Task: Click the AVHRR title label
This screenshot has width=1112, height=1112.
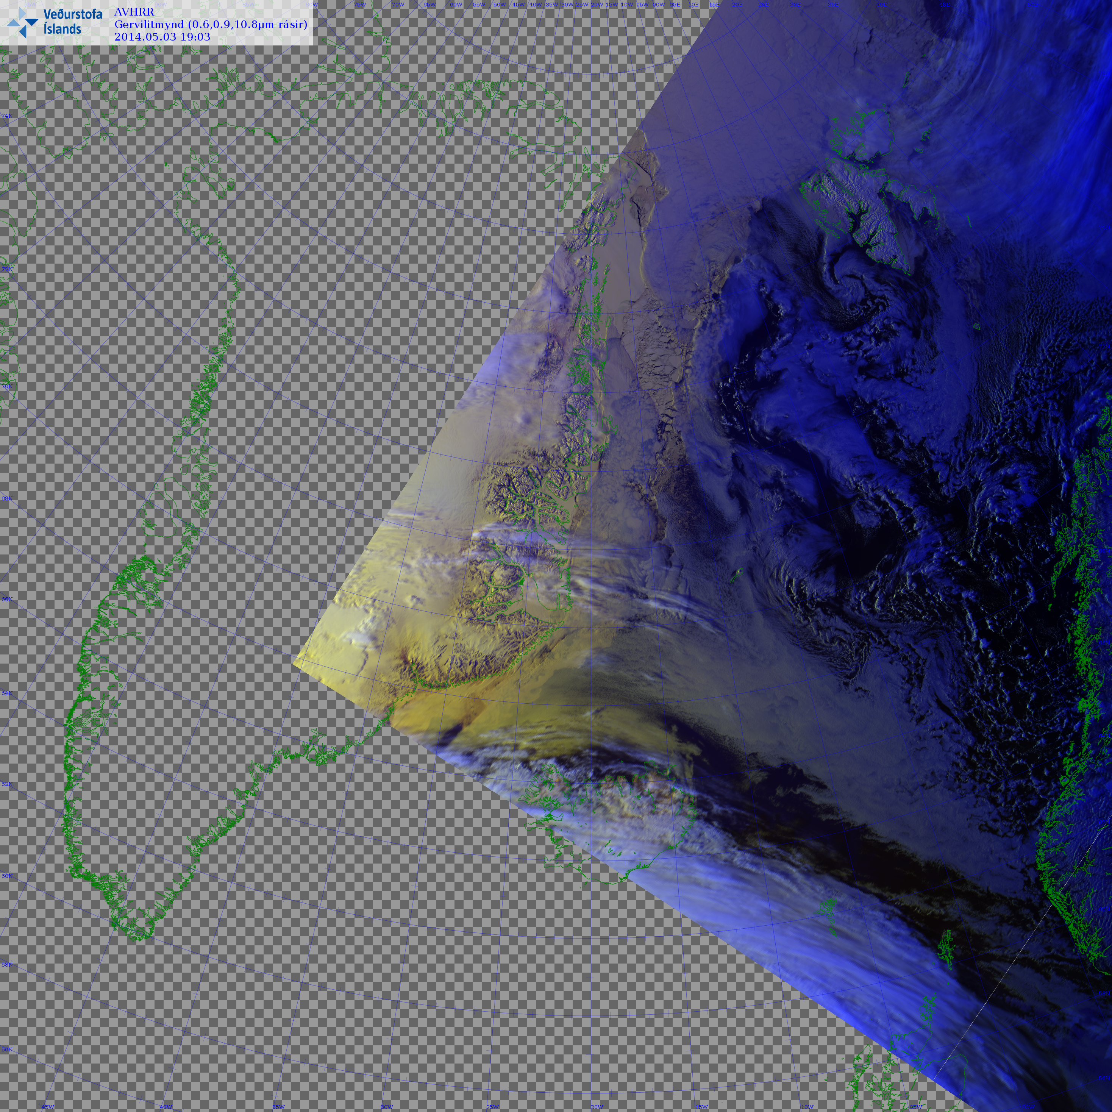Action: coord(134,12)
